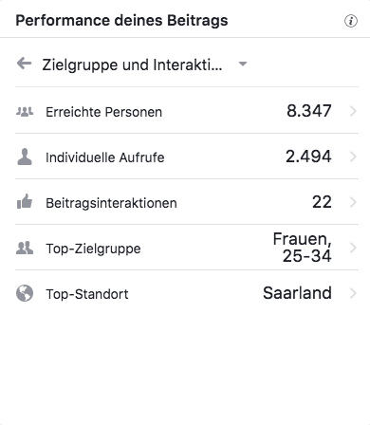
Task: Click the thumbs-up icon for Beitragsinteraktionen
Action: pos(25,202)
